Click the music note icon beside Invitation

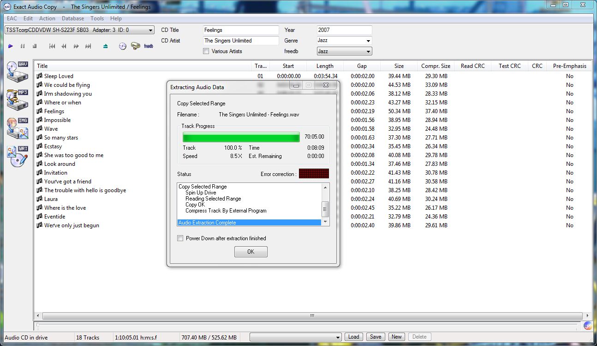40,173
